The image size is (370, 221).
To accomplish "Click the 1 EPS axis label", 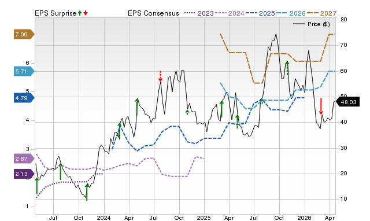I will point(27,207).
